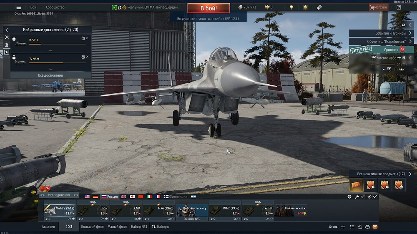417x234 pixels.
Task: Open the Бои menu
Action: [33, 7]
